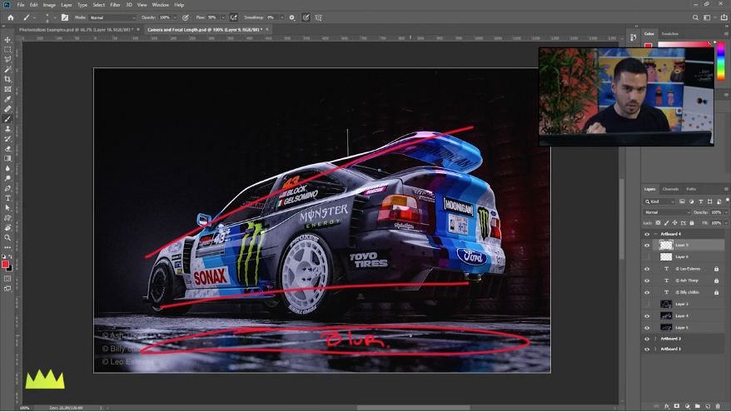The height and width of the screenshot is (412, 731).
Task: Select the Zoom tool
Action: coord(7,238)
